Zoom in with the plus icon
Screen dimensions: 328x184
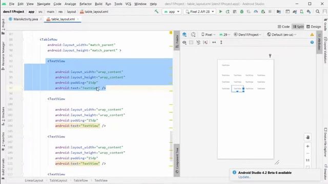click(307, 146)
